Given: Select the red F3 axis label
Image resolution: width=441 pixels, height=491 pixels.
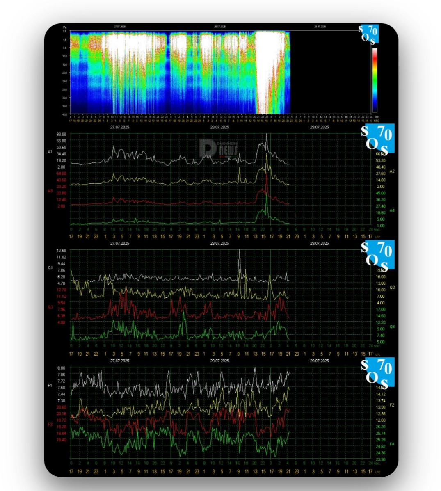Looking at the screenshot, I should coord(50,425).
